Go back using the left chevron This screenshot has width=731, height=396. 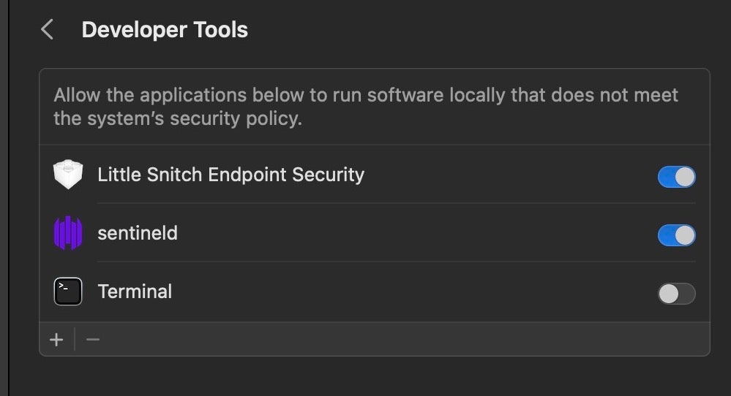(x=48, y=30)
